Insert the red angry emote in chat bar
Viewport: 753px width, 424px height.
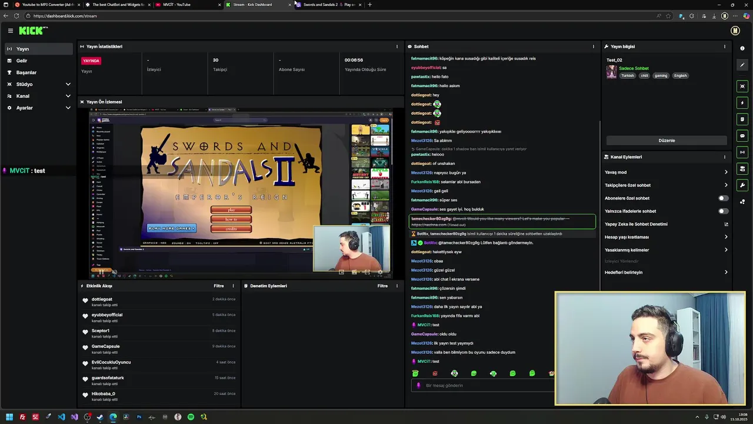point(435,373)
